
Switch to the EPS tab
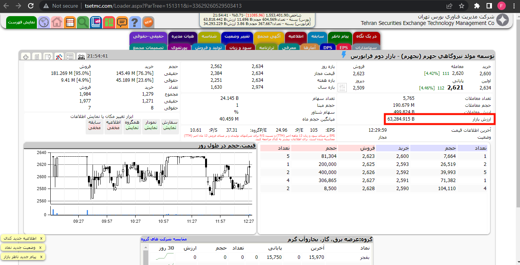[x=344, y=48]
